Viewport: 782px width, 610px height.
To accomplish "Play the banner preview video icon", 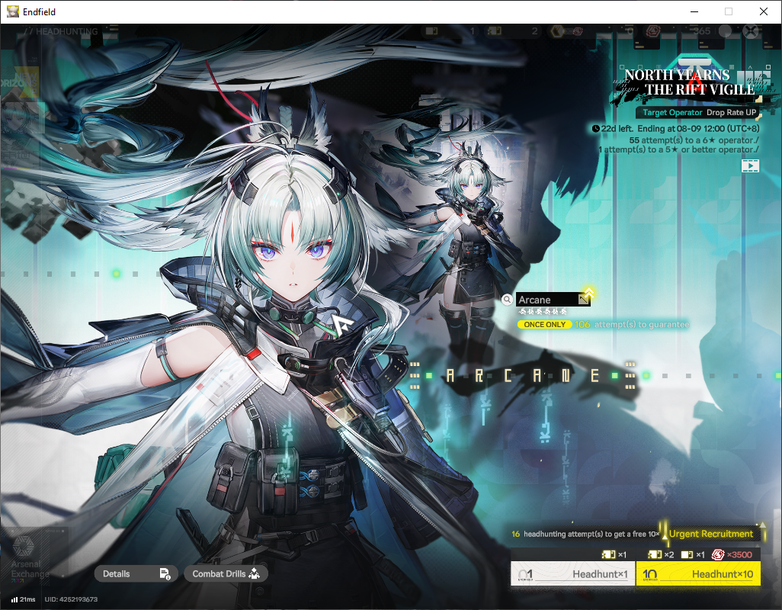I will (x=750, y=165).
